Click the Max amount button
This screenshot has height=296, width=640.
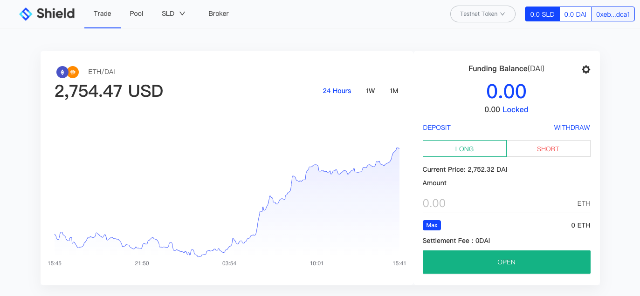(x=432, y=225)
